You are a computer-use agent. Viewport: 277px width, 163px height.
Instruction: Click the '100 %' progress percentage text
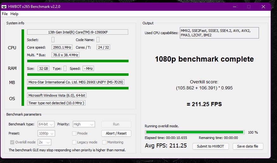click(253, 132)
